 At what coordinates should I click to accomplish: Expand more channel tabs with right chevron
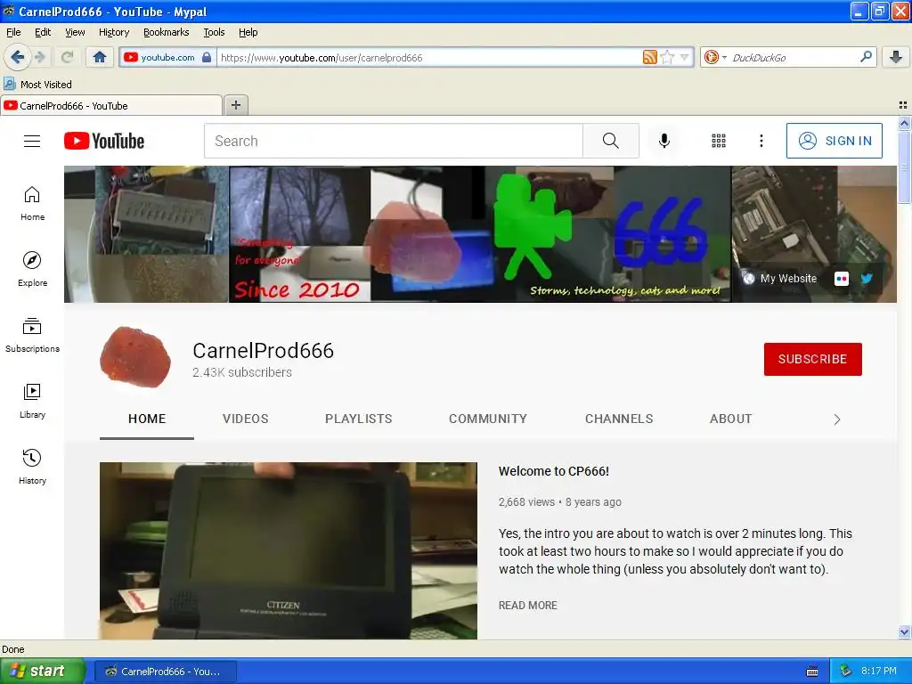pyautogui.click(x=836, y=419)
